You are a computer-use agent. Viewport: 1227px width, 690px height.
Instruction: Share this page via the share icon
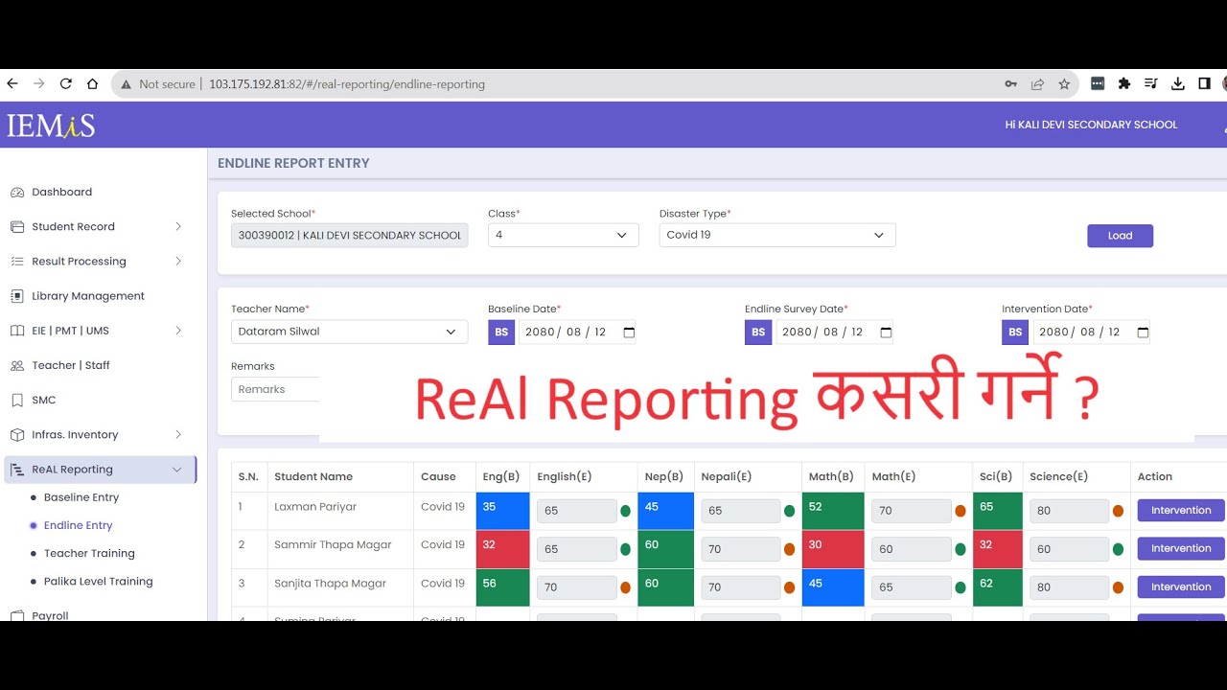click(x=1037, y=84)
